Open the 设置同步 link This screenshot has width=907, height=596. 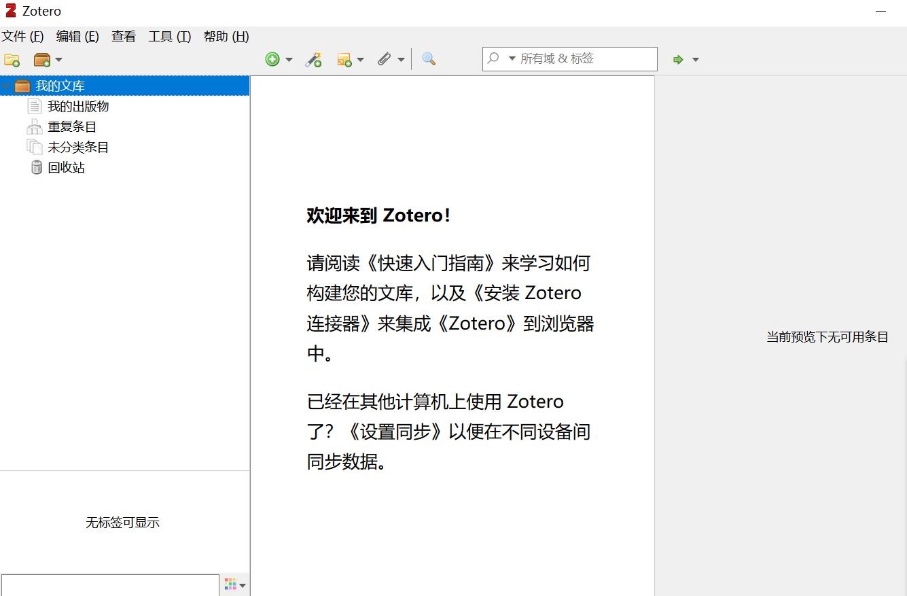click(396, 432)
